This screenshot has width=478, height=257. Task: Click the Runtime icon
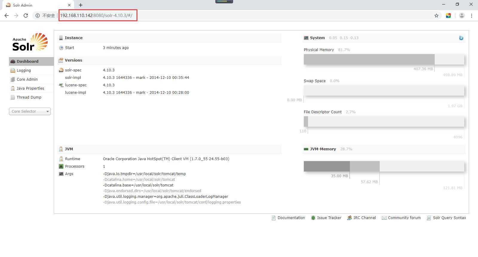tap(61, 159)
